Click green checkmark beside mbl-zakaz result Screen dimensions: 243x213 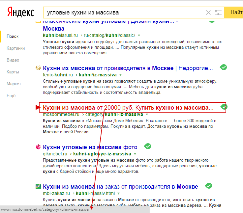(x=208, y=186)
